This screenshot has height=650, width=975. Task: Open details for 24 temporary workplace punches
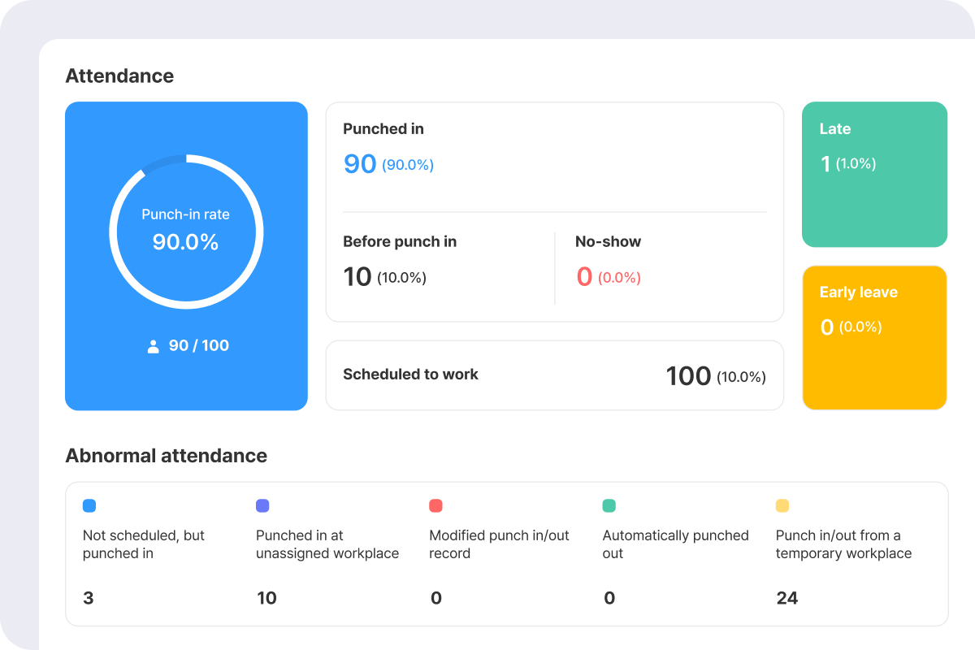[786, 598]
